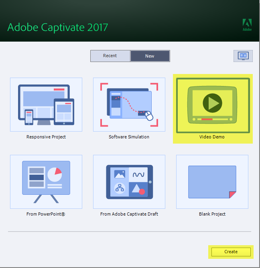Click the "Blank Project" text label

coord(212,214)
